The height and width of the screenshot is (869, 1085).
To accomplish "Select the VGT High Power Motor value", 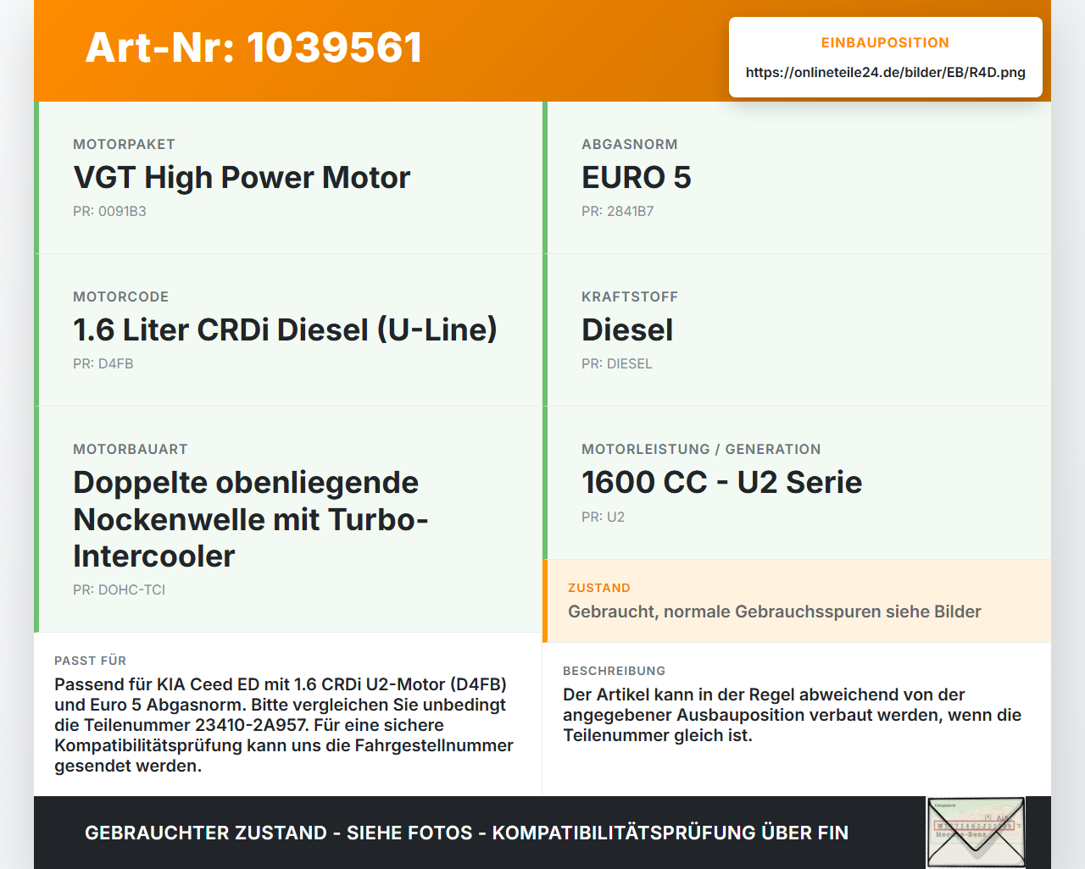I will click(x=242, y=178).
